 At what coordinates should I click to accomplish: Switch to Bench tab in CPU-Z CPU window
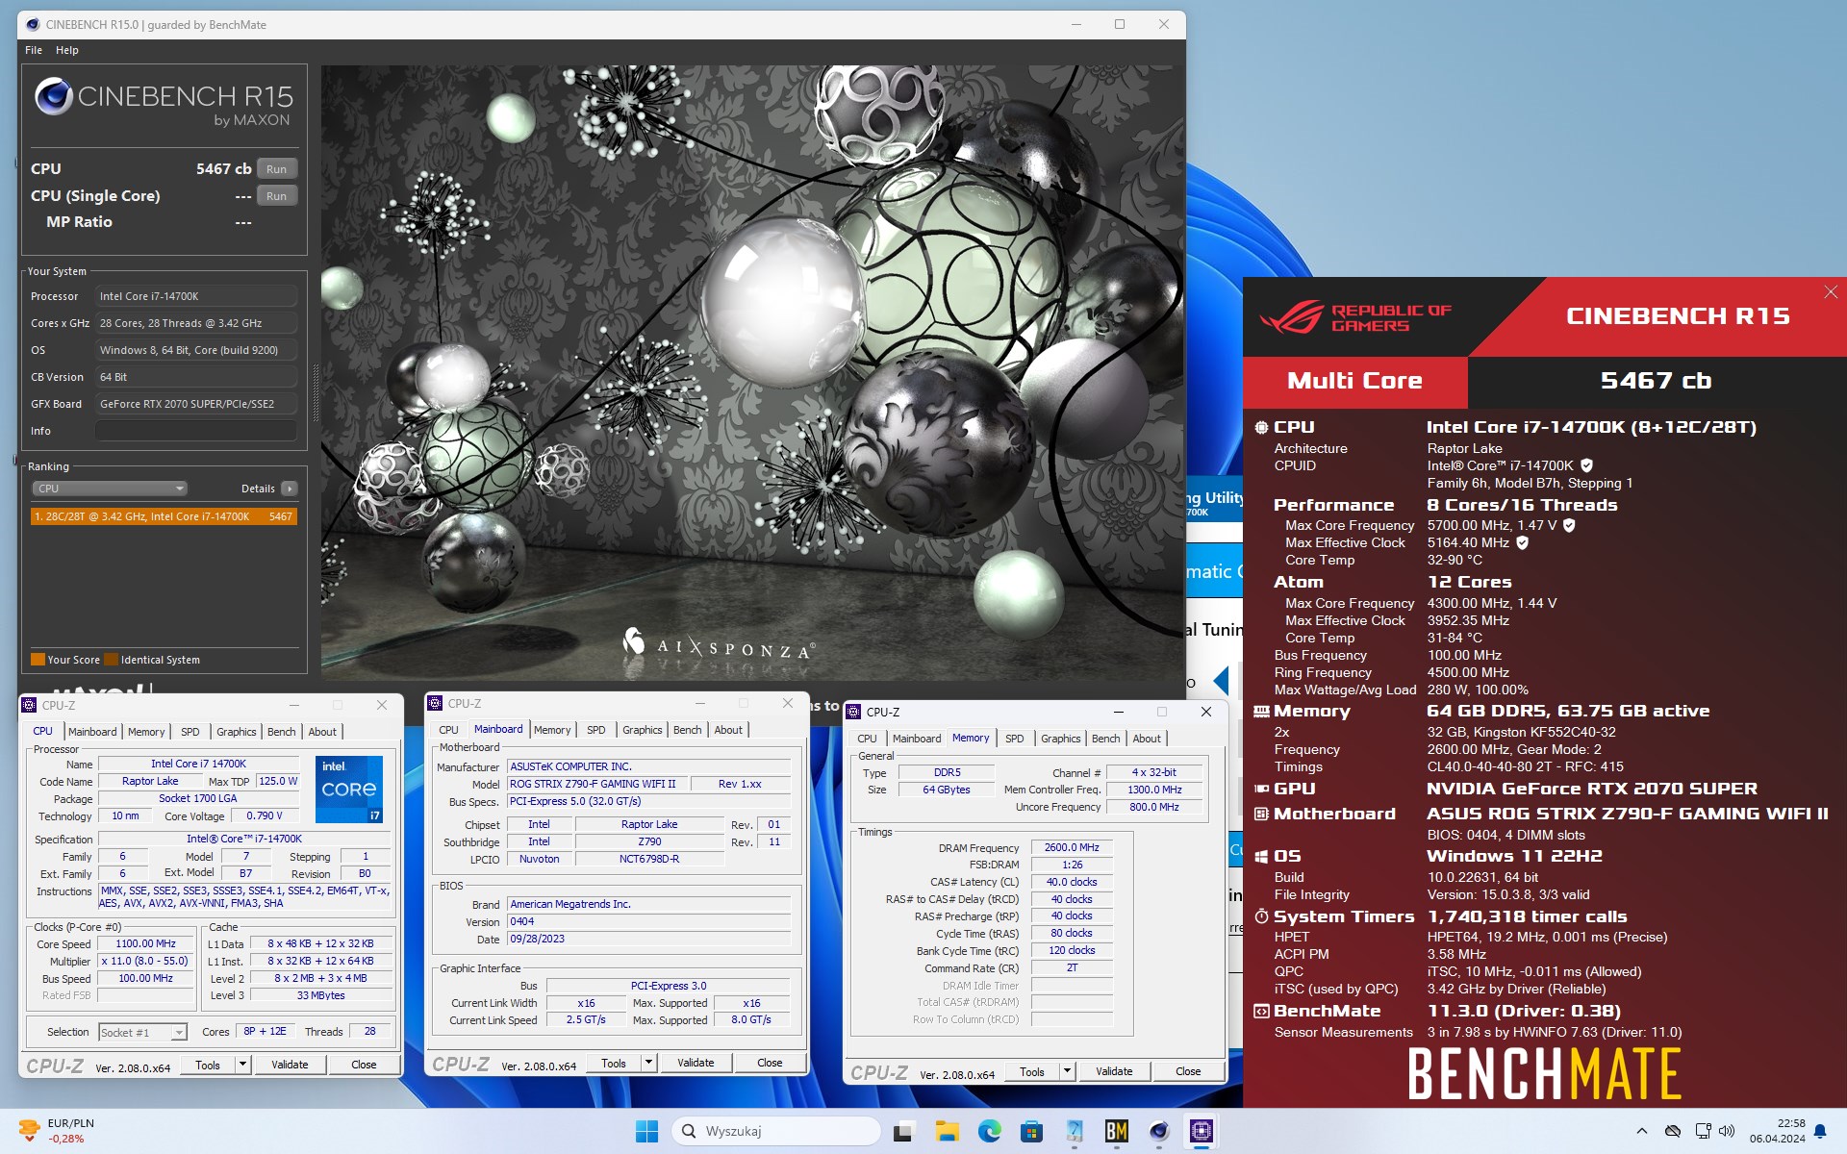pos(281,732)
